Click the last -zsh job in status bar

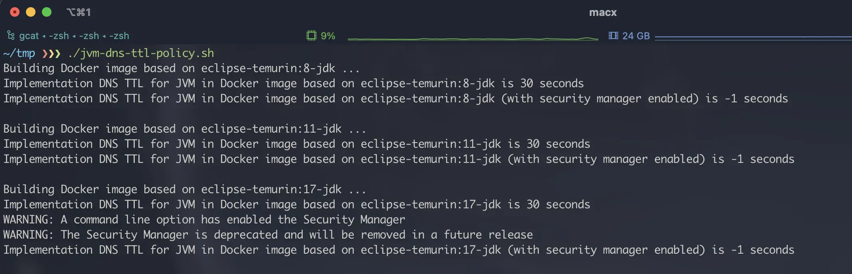(119, 36)
